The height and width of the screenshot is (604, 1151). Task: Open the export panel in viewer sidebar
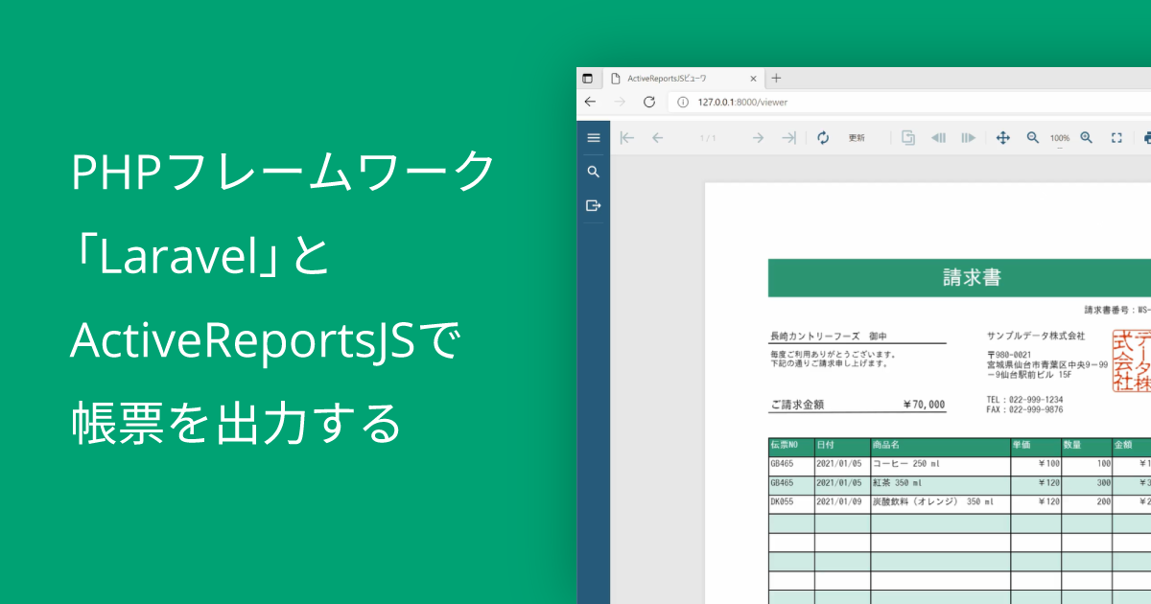pyautogui.click(x=593, y=205)
